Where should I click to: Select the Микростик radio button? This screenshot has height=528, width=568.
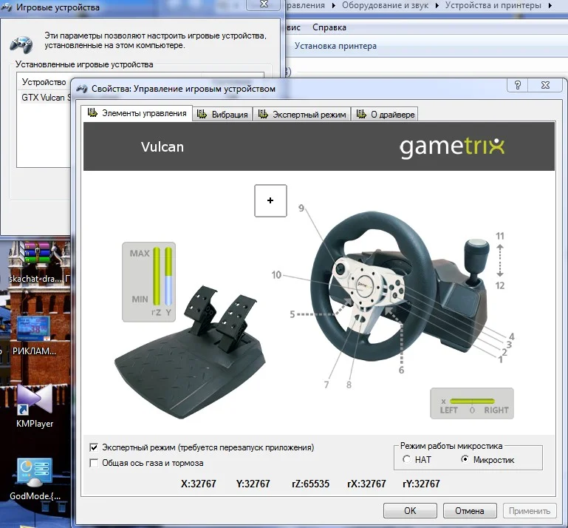(x=465, y=460)
